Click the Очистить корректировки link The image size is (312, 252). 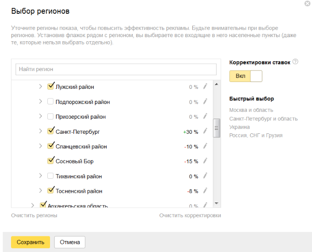coord(190,215)
